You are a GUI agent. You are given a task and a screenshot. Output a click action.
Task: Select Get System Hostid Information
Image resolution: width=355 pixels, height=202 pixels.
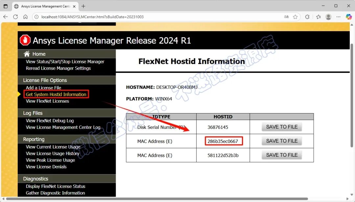tap(56, 94)
